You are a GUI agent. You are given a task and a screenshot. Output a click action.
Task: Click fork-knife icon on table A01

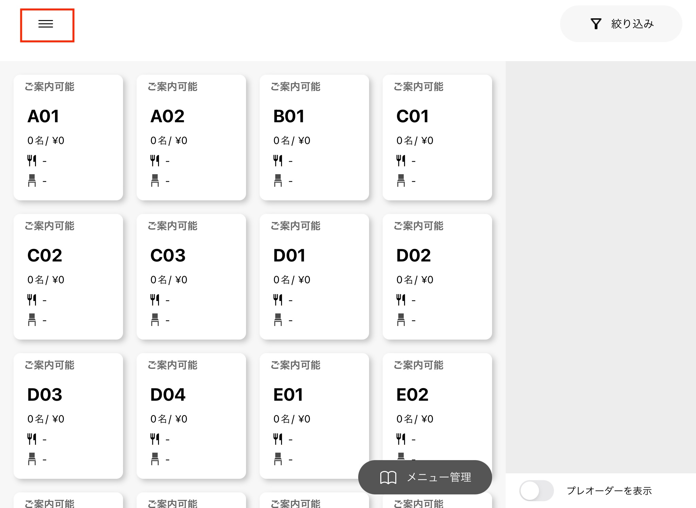pyautogui.click(x=32, y=161)
